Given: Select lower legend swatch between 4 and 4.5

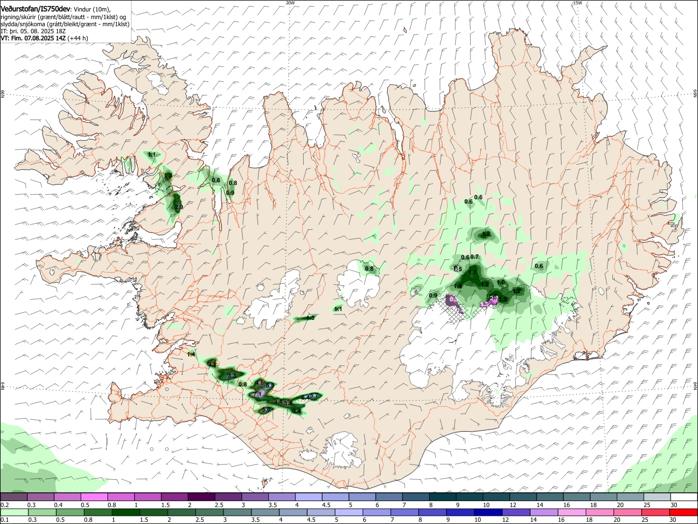Looking at the screenshot, I should tap(293, 512).
